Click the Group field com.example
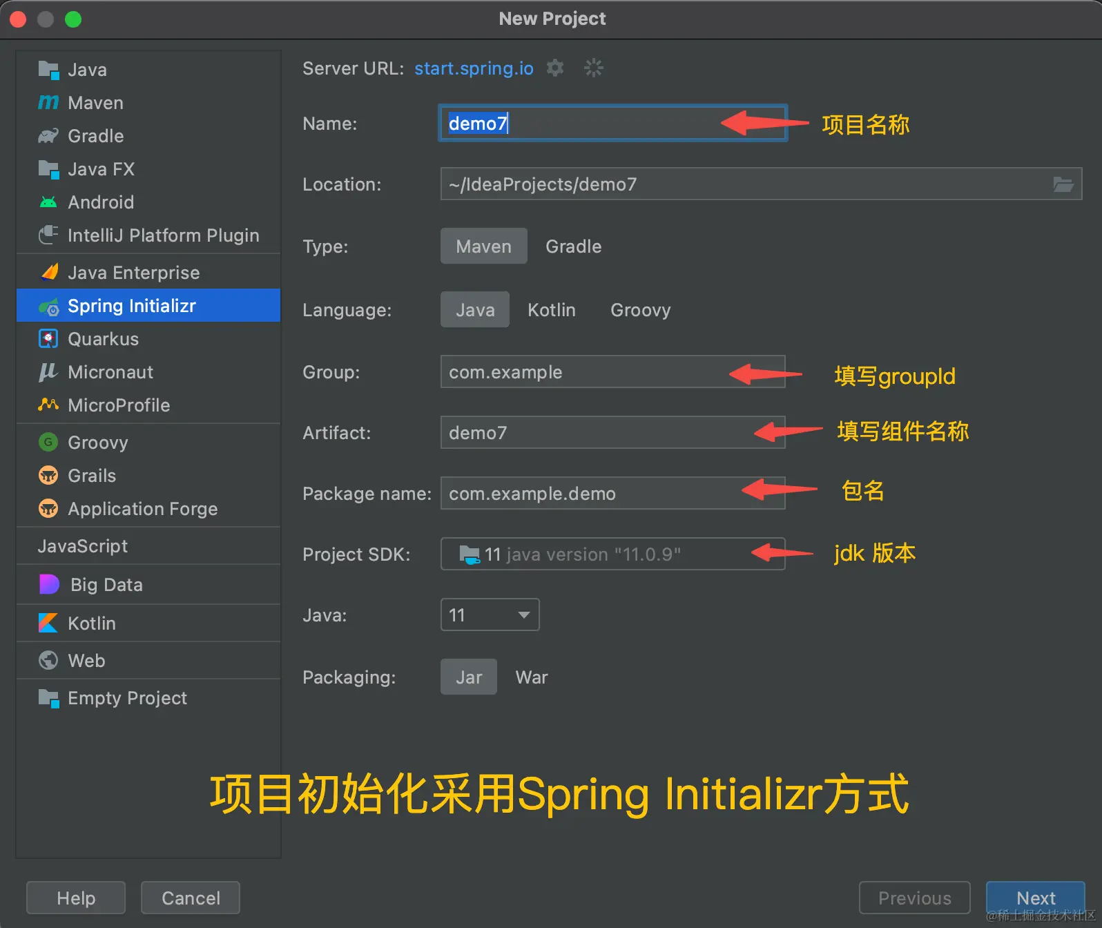1102x928 pixels. pyautogui.click(x=613, y=371)
